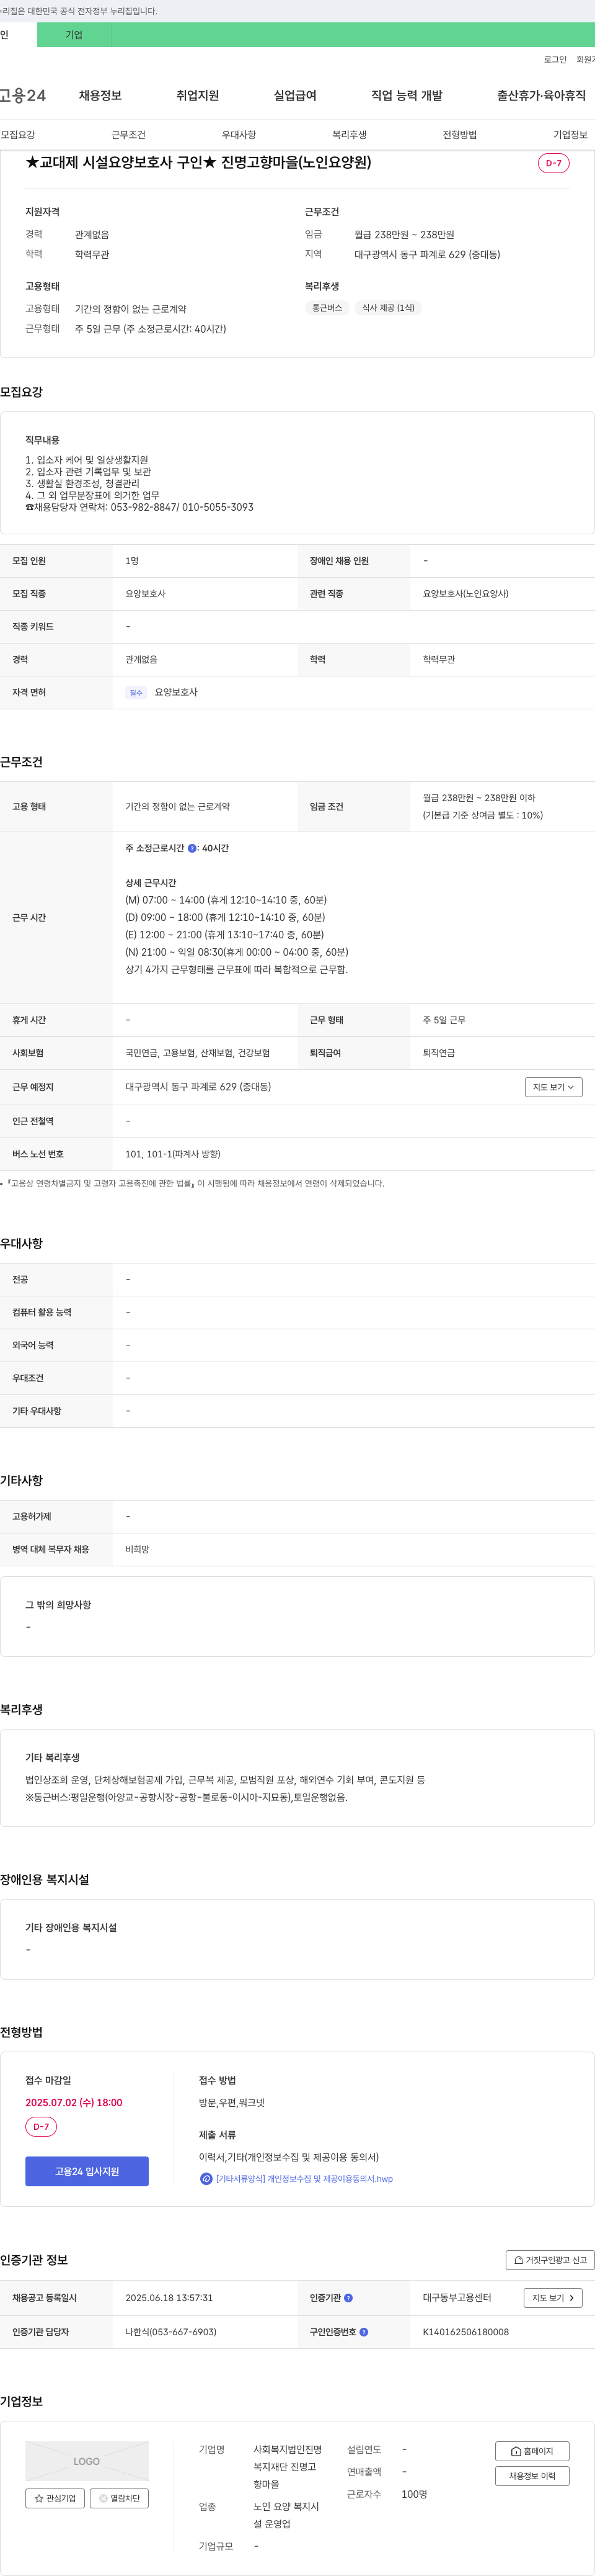Download 개인정보수집 및 제공이용동의서.hwp attachment
Screen dimensions: 595x2576
[x=304, y=2179]
